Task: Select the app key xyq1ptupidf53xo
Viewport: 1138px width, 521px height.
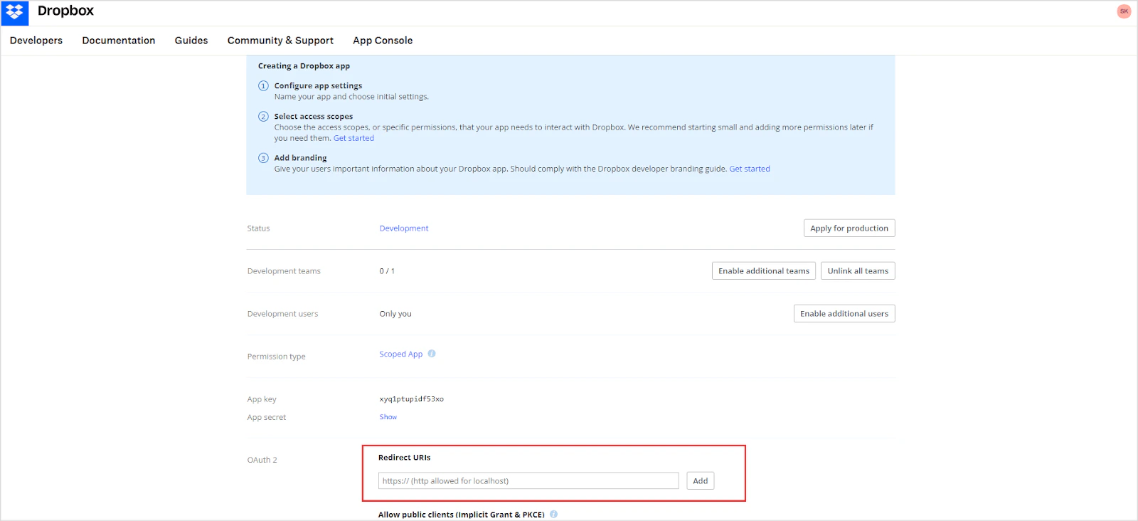Action: pos(412,399)
